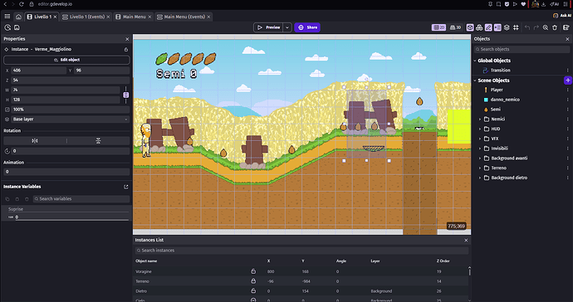
Task: Click the Preview button
Action: (268, 27)
